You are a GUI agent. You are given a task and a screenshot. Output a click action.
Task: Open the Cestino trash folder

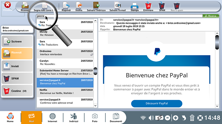coord(17,91)
